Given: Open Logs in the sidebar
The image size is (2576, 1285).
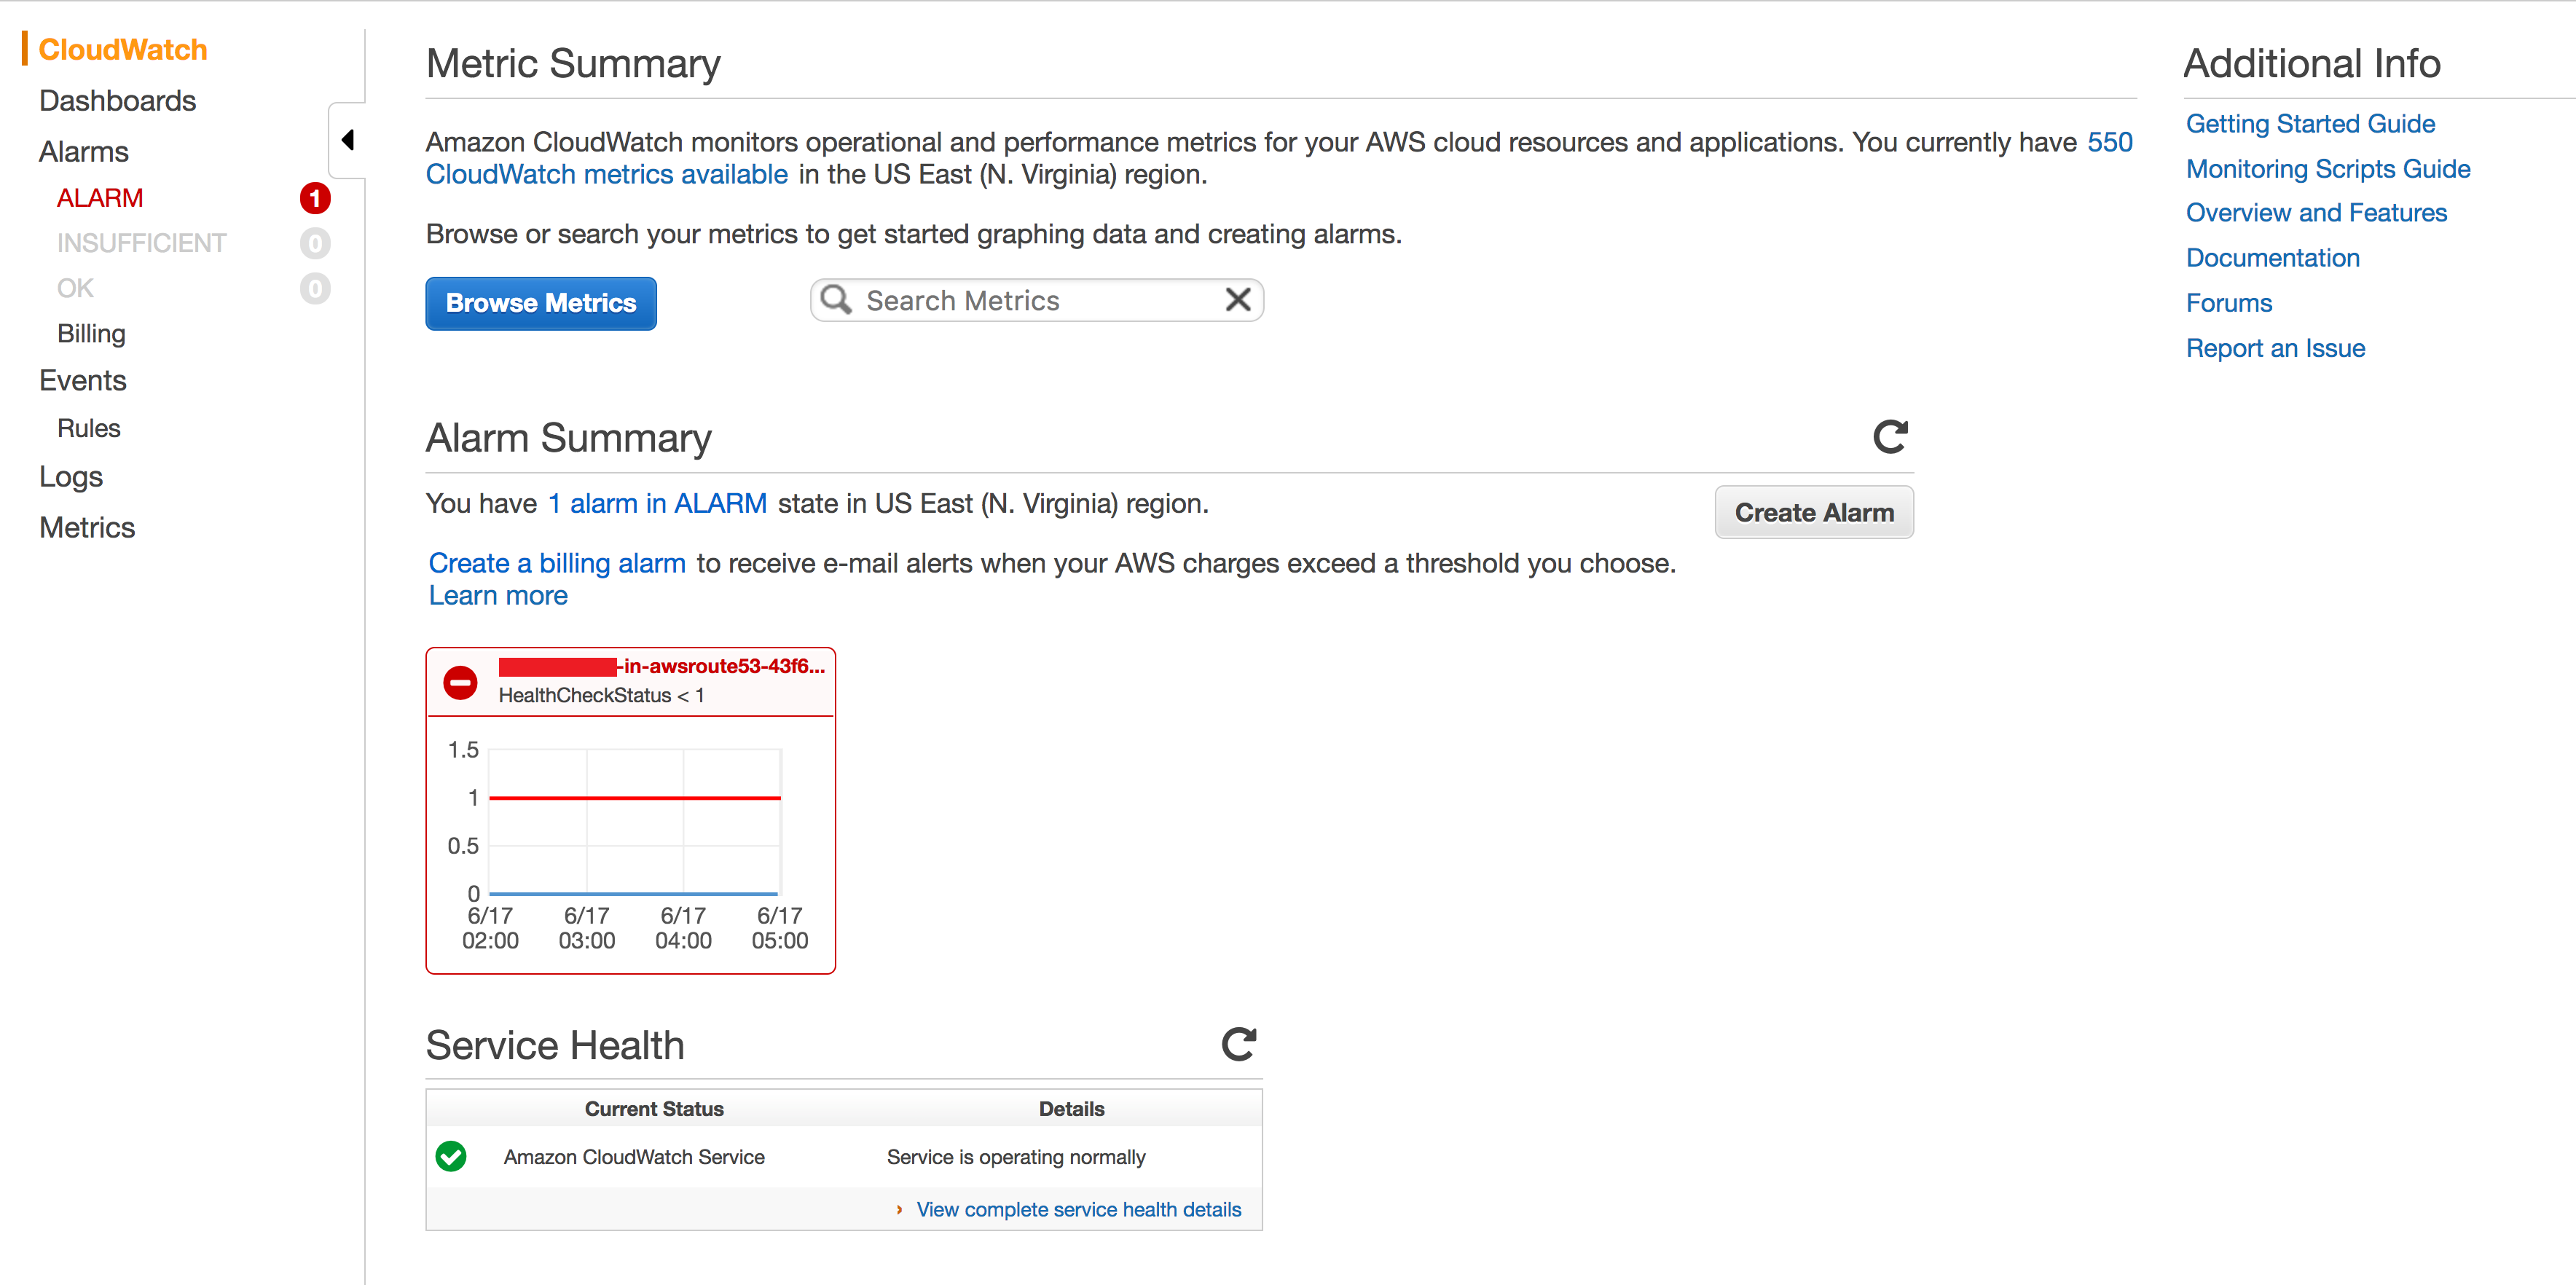Looking at the screenshot, I should point(71,477).
